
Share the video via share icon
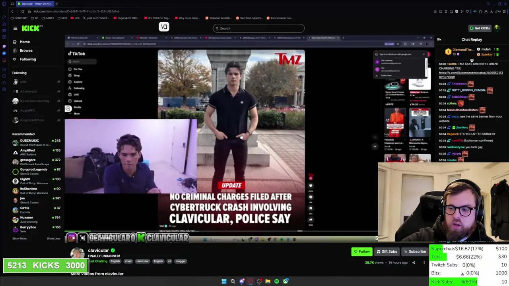(414, 263)
